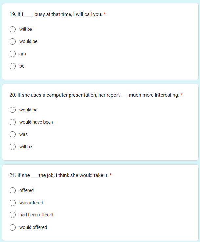Choose "offered" for question 21

(x=12, y=190)
